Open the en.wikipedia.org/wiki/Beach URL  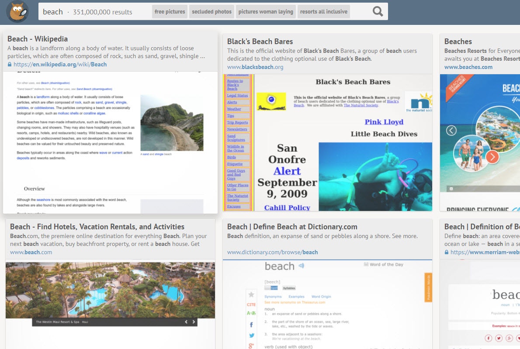pyautogui.click(x=60, y=64)
